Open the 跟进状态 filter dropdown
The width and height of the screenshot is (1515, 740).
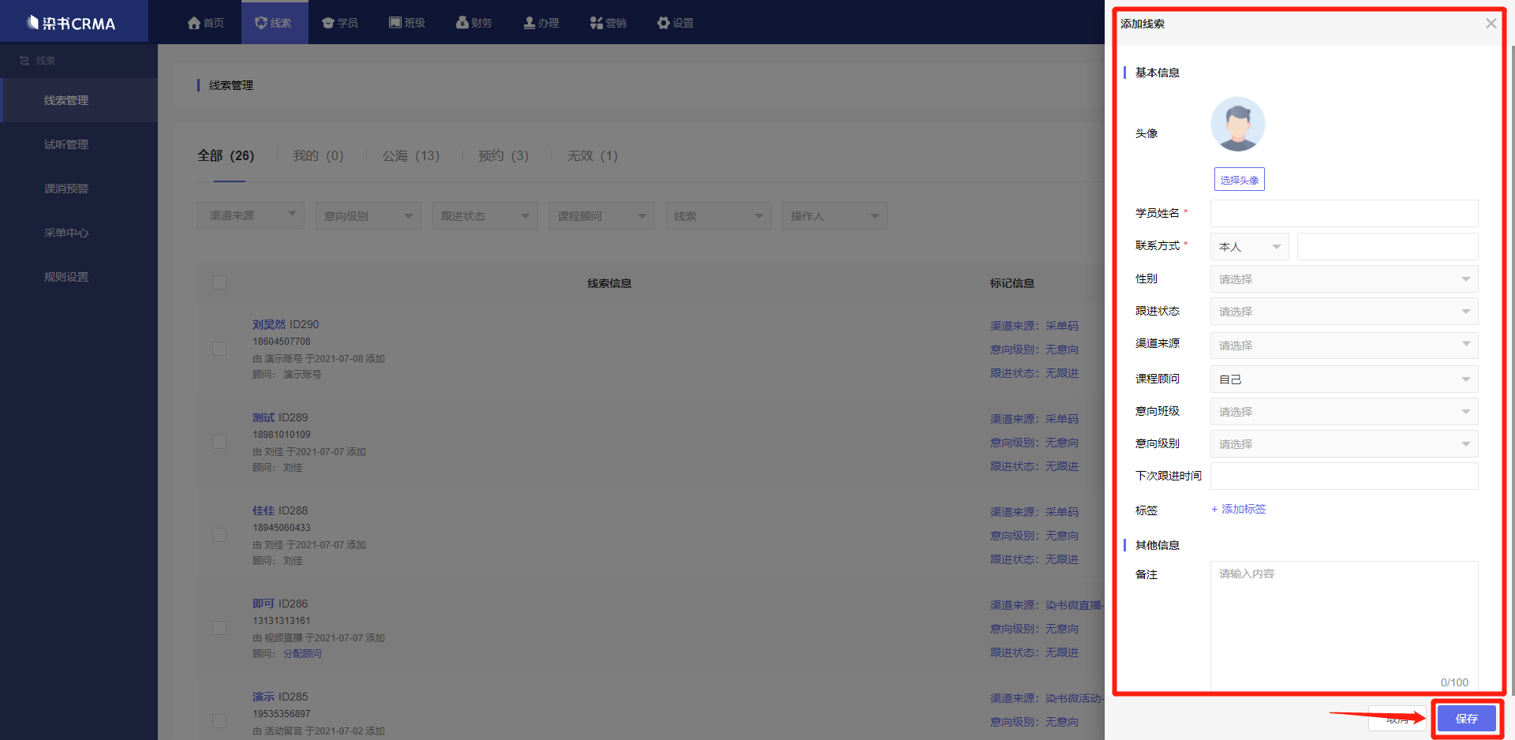coord(484,215)
